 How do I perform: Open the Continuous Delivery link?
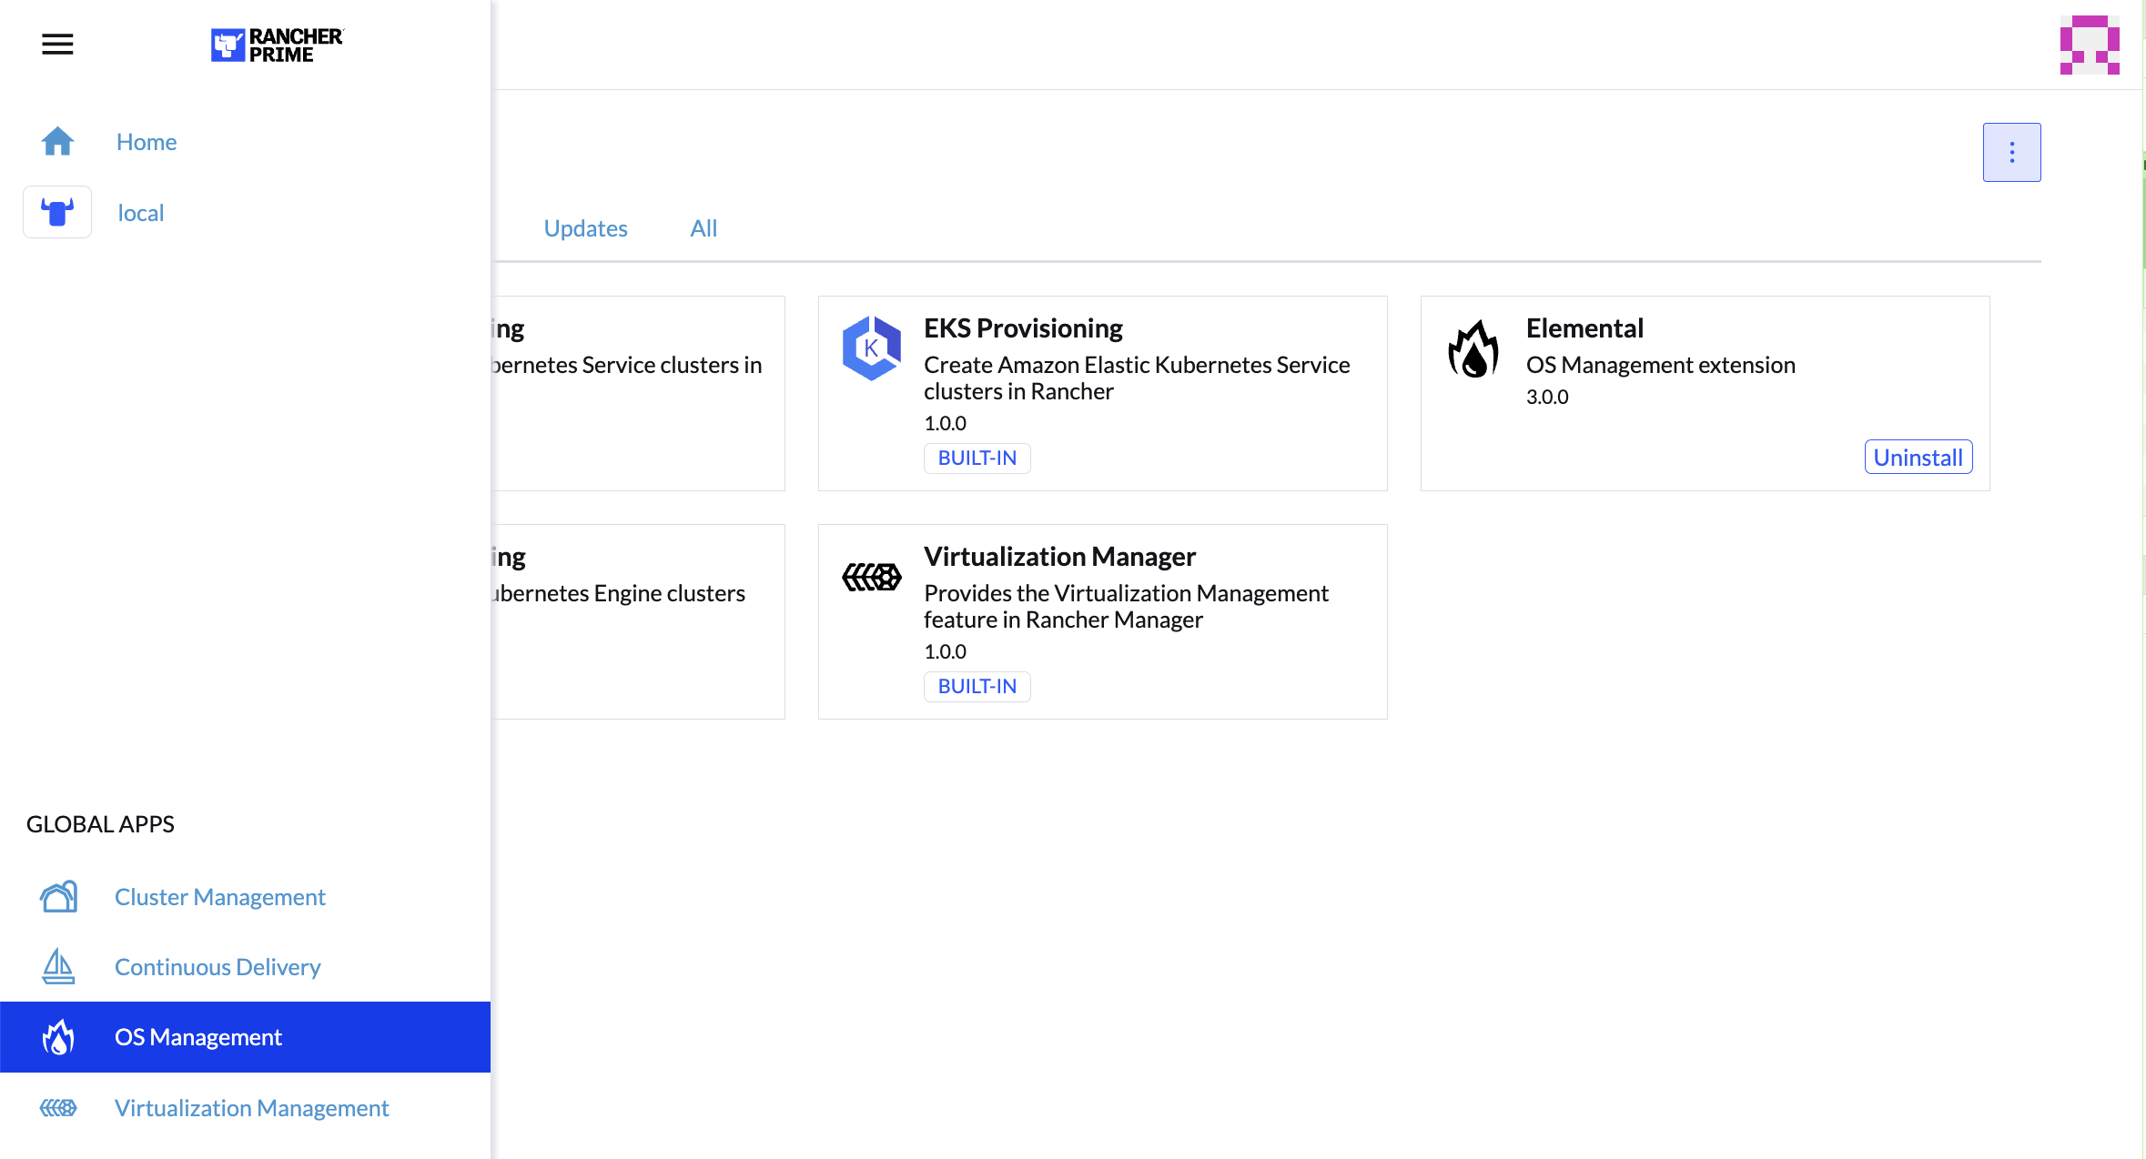click(218, 966)
